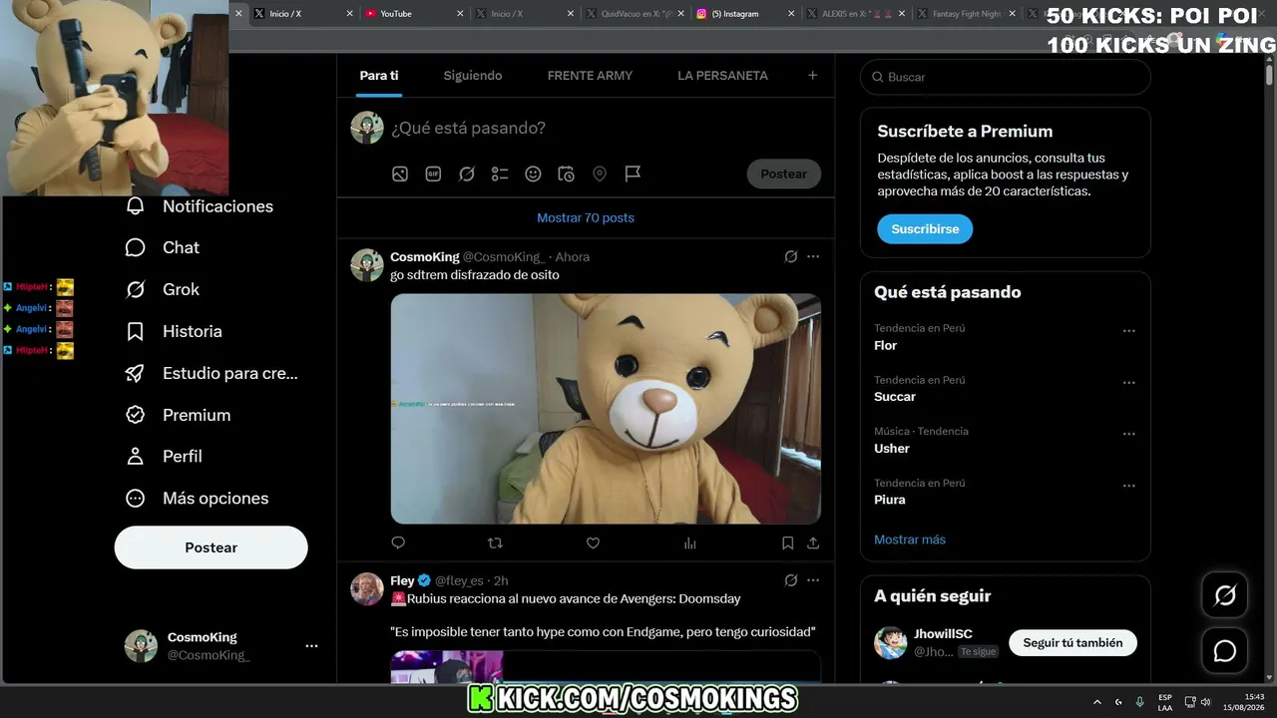Bookmark CosmoKing's bear costume post

tap(787, 542)
